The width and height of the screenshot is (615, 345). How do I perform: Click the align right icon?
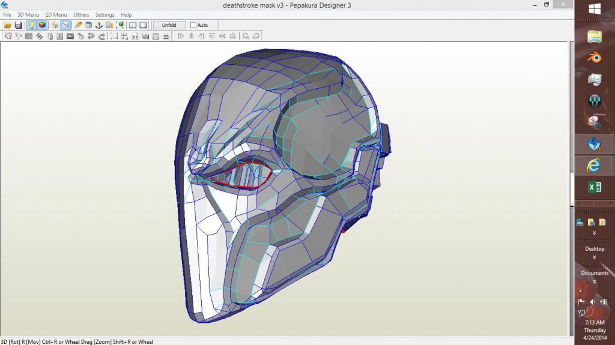202,36
